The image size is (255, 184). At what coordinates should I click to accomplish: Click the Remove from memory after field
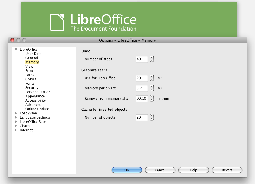pos(142,98)
